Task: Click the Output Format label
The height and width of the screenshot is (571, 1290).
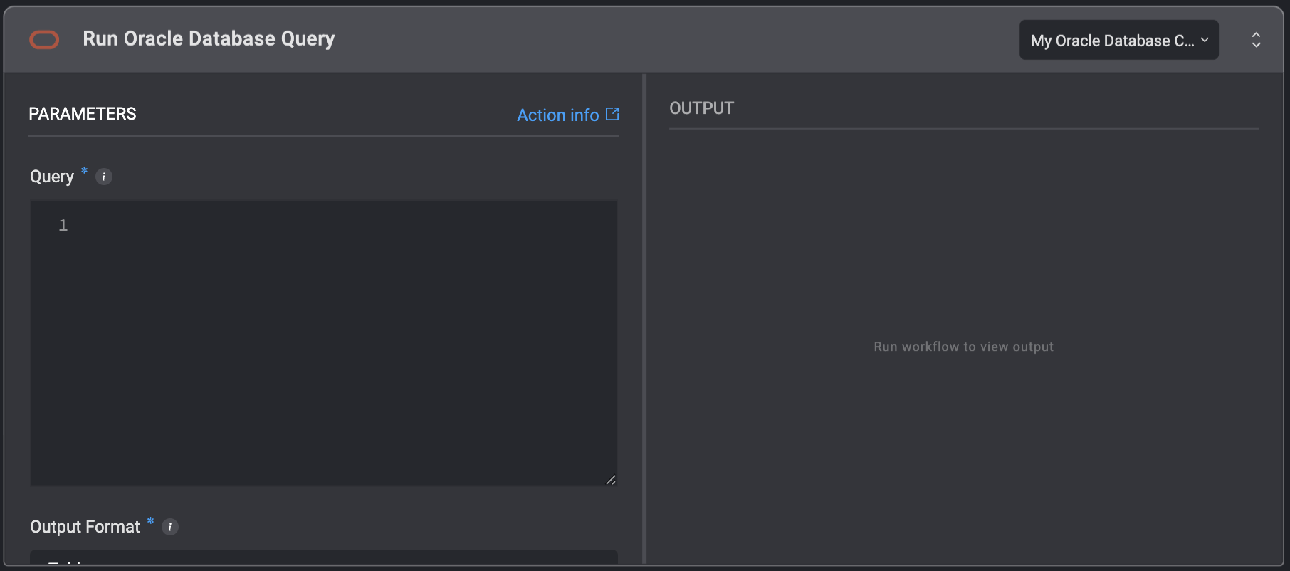Action: (85, 527)
